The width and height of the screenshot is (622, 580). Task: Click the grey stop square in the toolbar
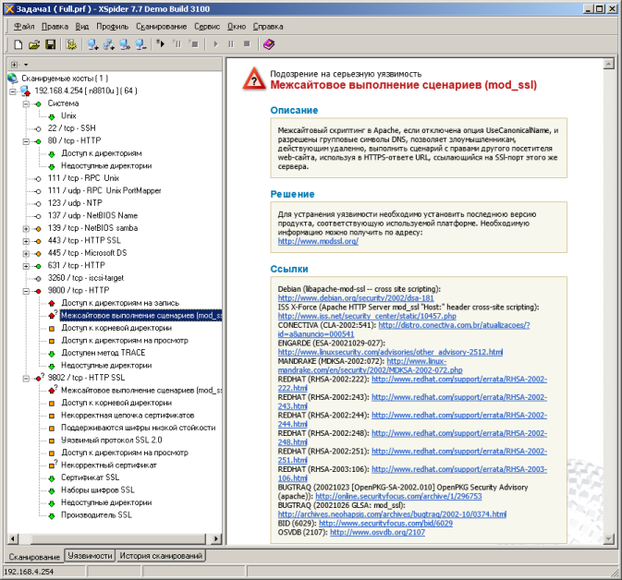click(x=247, y=44)
